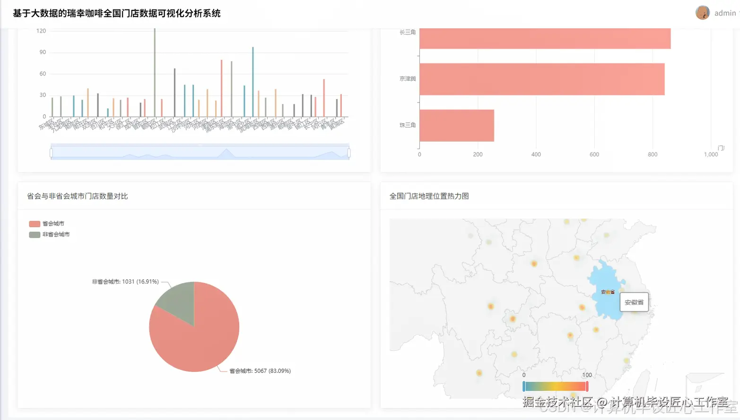The image size is (740, 420).
Task: Toggle the 非省会城市 legend item
Action: (49, 235)
